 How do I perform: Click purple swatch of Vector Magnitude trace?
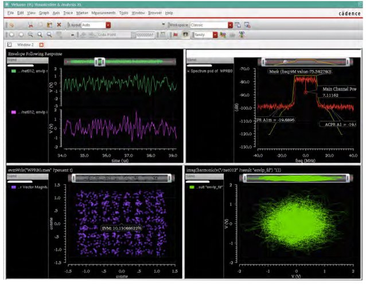(14, 187)
